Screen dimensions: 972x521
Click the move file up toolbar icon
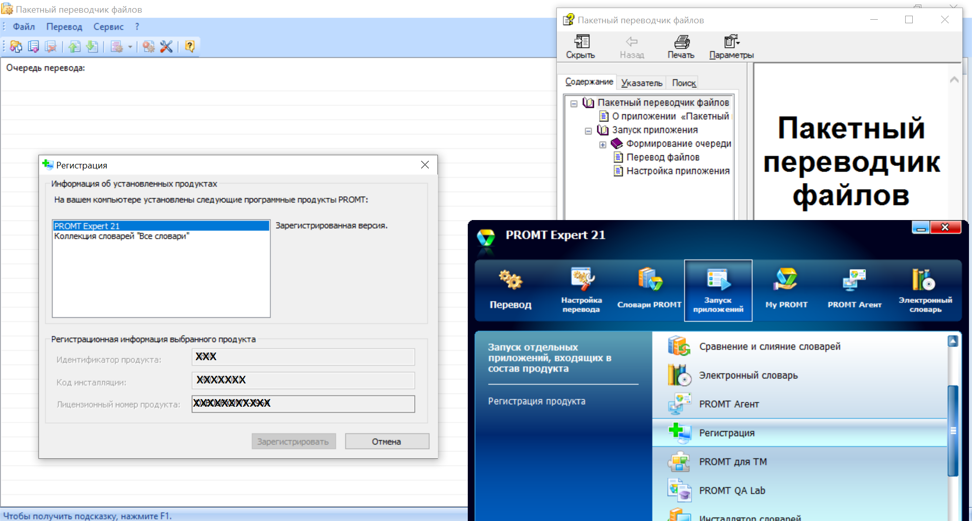click(75, 47)
